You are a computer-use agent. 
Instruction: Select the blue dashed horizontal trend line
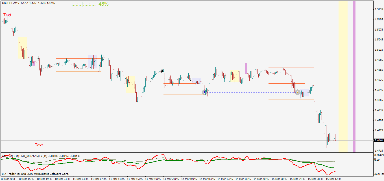click(251, 92)
